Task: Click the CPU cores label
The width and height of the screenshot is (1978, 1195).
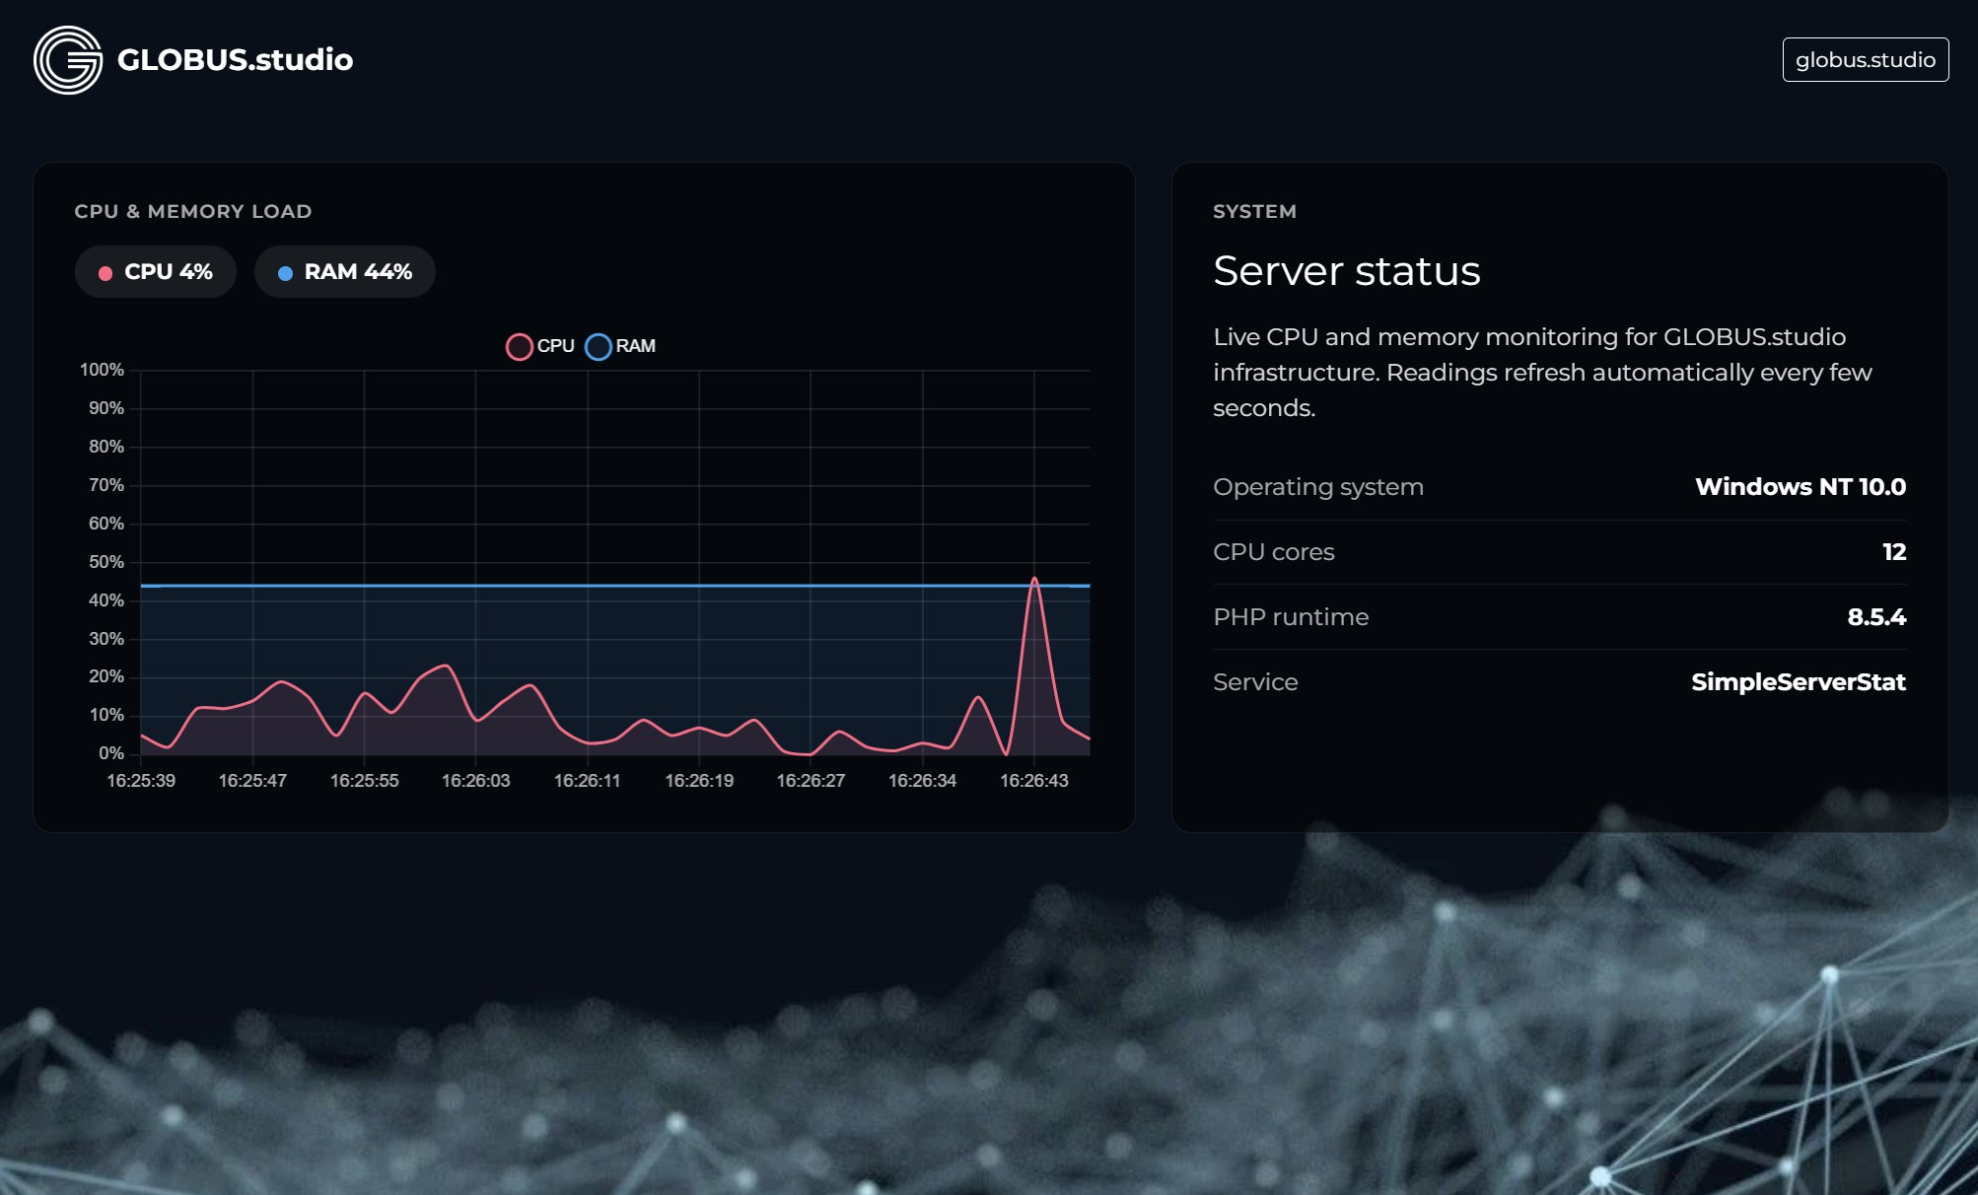Action: coord(1274,552)
